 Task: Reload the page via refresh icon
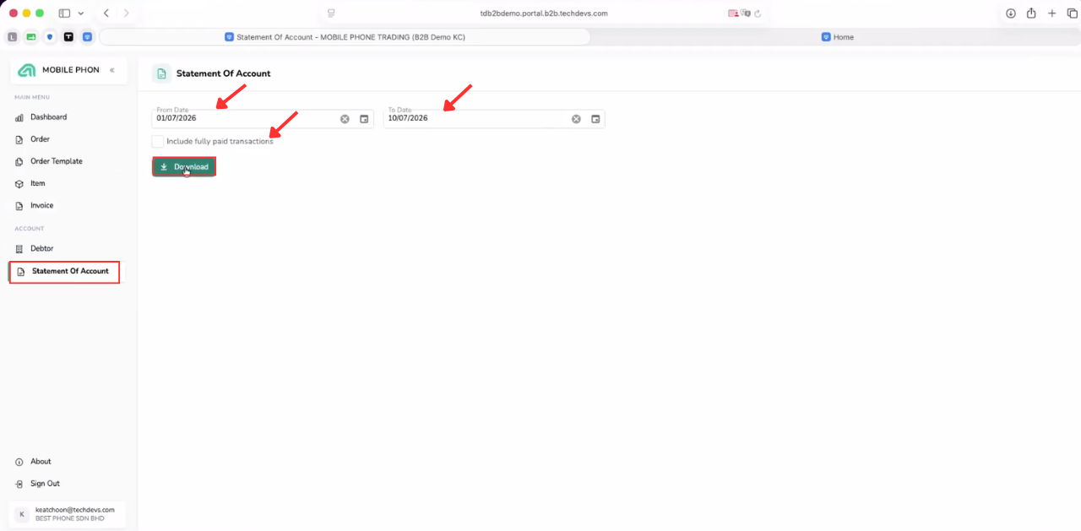tap(758, 14)
